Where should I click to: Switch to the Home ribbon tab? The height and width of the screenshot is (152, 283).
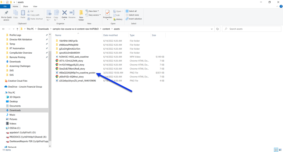click(x=15, y=6)
